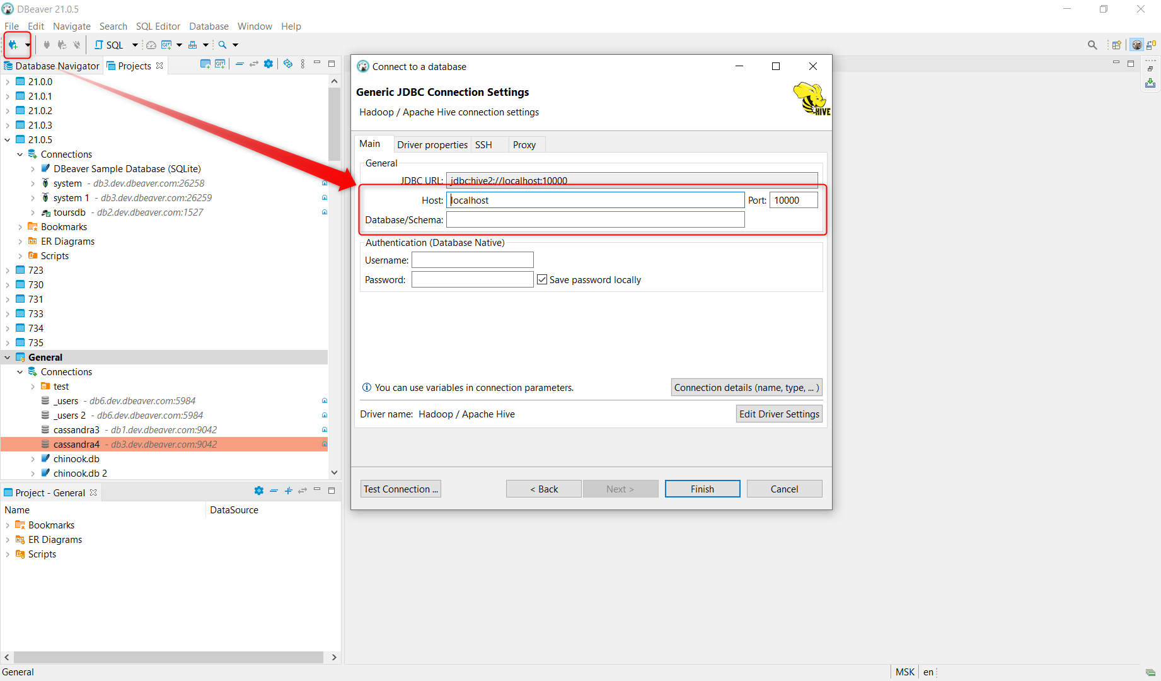The width and height of the screenshot is (1161, 681).
Task: Uncheck Save password locally
Action: click(542, 279)
